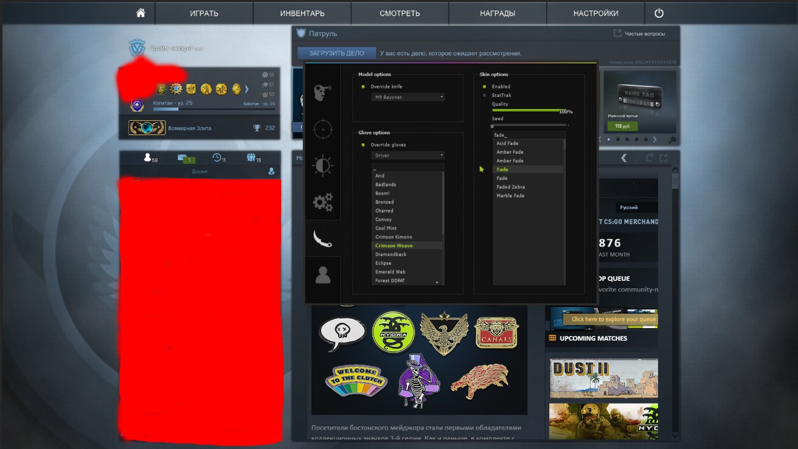Click the power quit icon
The height and width of the screenshot is (449, 798).
659,12
